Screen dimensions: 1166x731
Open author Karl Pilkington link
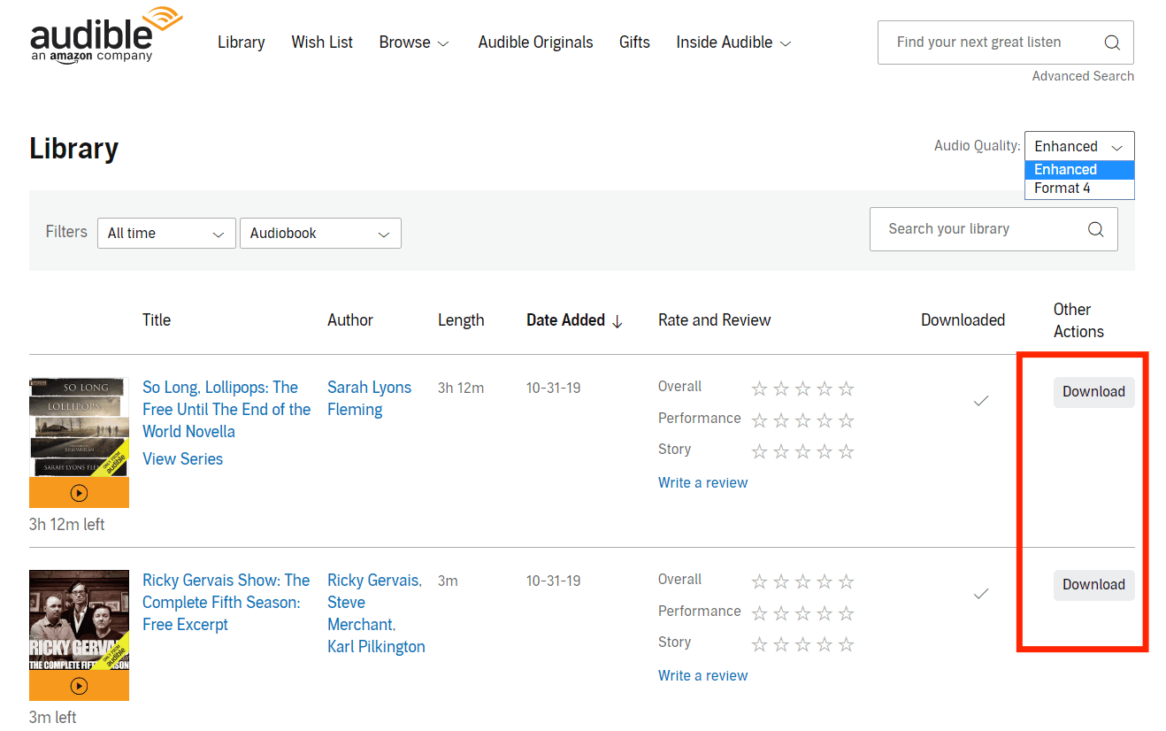point(376,647)
